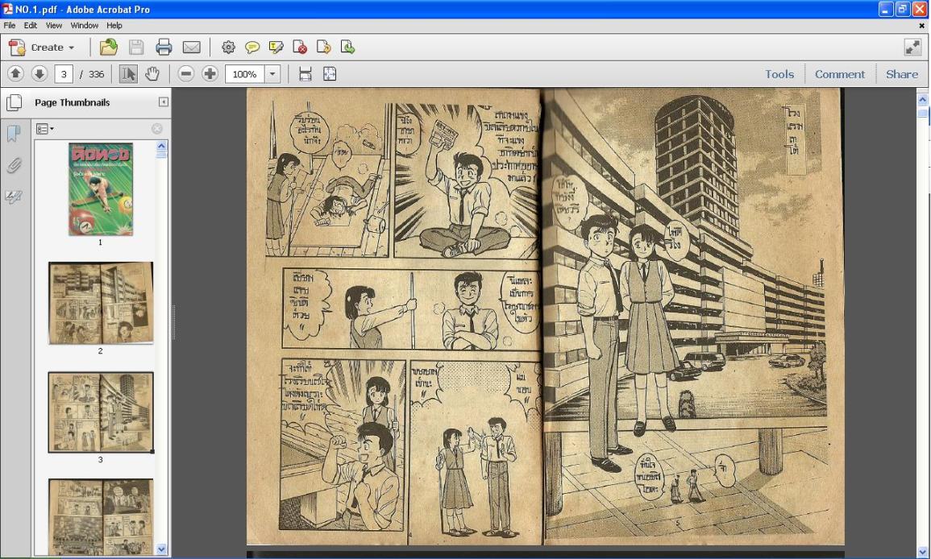Viewport: 931px width, 559px height.
Task: Click the export page icon
Action: 323,47
